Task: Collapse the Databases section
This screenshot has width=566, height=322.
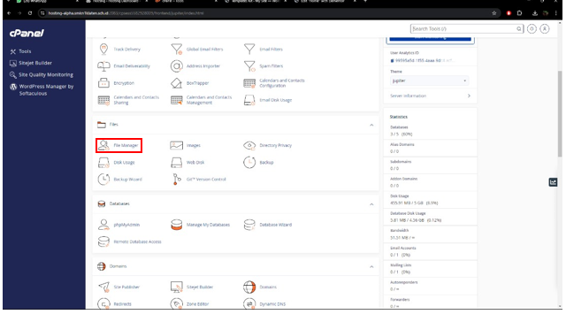Action: tap(371, 204)
